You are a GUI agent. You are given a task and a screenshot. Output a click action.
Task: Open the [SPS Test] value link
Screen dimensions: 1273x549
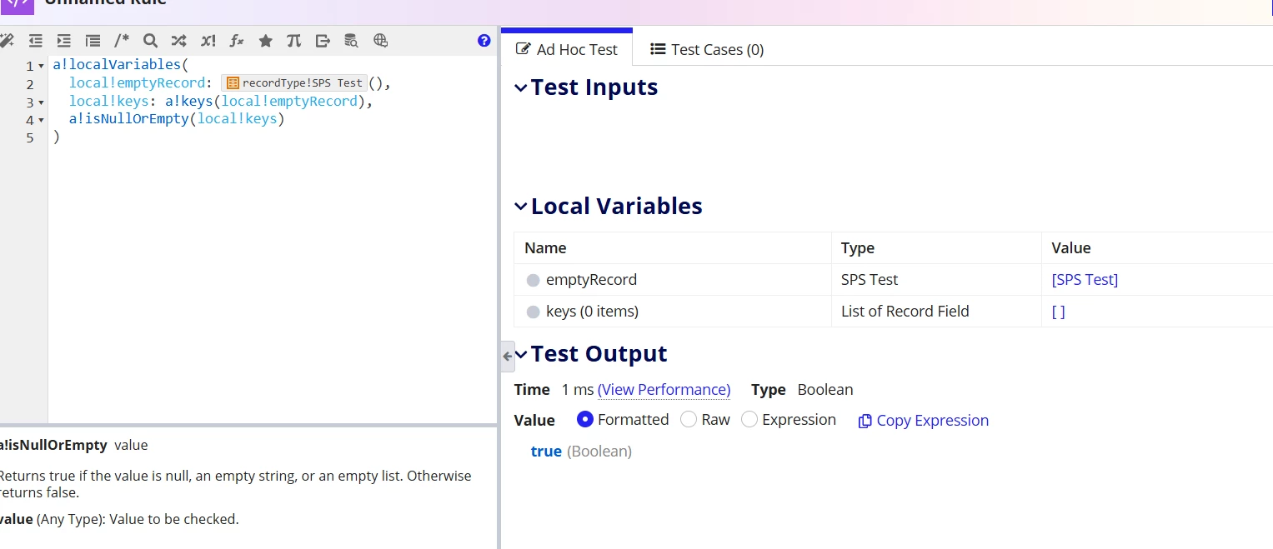tap(1085, 280)
